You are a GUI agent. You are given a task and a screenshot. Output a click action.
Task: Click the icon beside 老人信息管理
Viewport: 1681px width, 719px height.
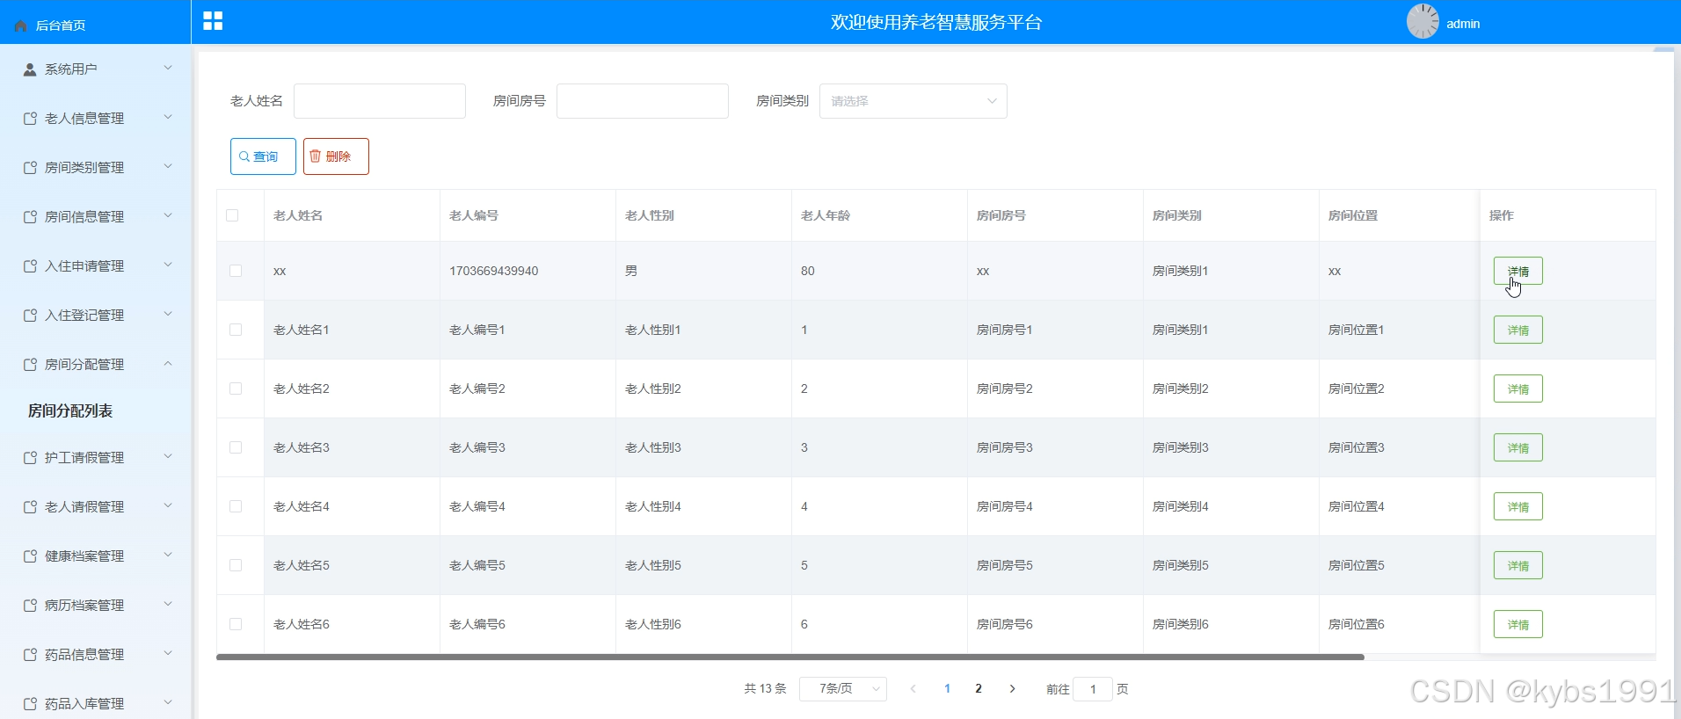click(x=30, y=118)
